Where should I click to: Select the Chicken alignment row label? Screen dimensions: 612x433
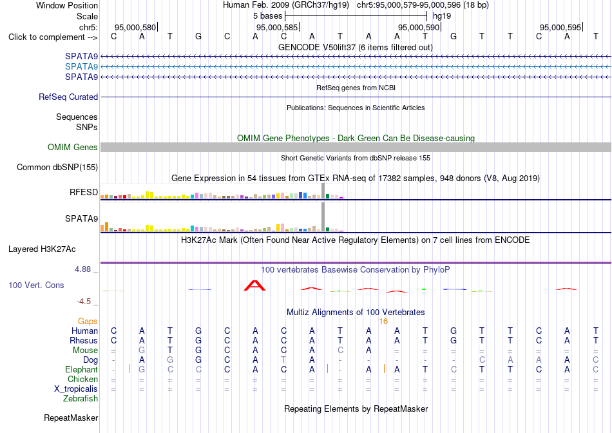[82, 379]
